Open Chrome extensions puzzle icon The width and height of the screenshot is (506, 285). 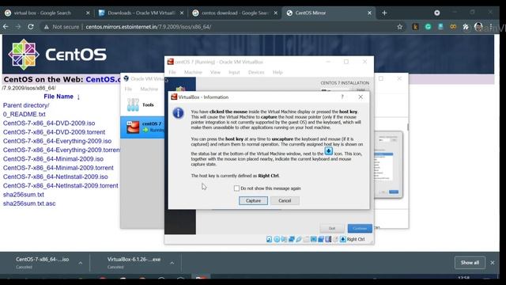pyautogui.click(x=466, y=27)
